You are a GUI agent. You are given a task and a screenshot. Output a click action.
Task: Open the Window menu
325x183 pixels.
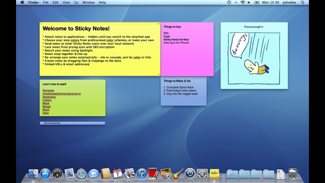click(89, 2)
